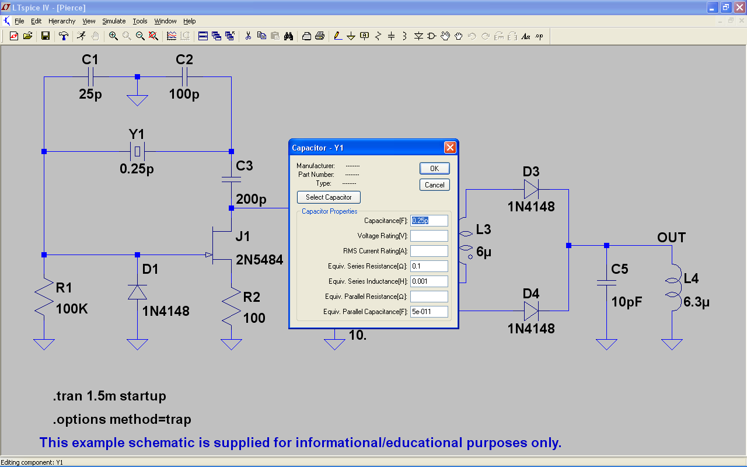Click the Capacitance[F] input field
The image size is (747, 467).
click(429, 221)
